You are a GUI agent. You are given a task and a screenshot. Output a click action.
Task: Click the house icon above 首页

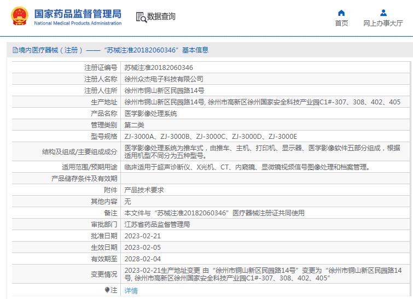341,13
